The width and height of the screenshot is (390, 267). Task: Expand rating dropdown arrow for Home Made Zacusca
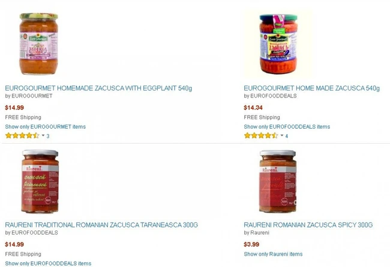(x=282, y=135)
